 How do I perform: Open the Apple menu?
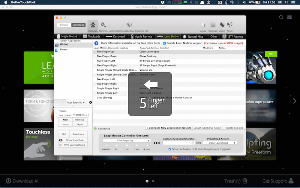[x=6, y=2]
